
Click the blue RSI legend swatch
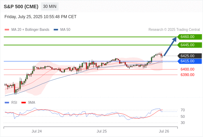point(7,103)
